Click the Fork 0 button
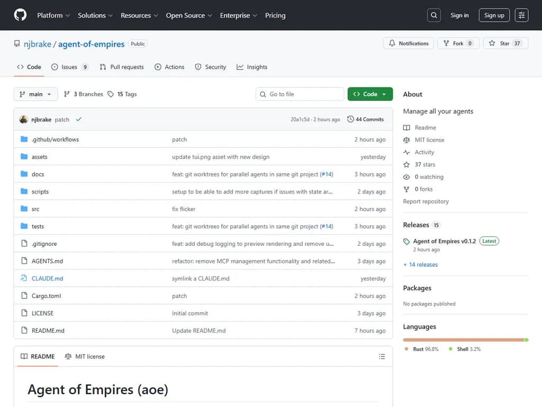The height and width of the screenshot is (407, 542). tap(458, 43)
